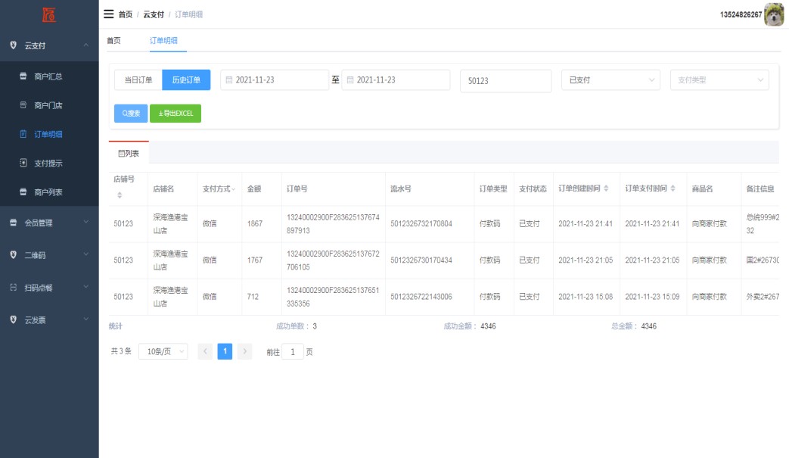Viewport: 789px width, 458px height.
Task: Open the 10条/页 page size dropdown
Action: tap(163, 351)
